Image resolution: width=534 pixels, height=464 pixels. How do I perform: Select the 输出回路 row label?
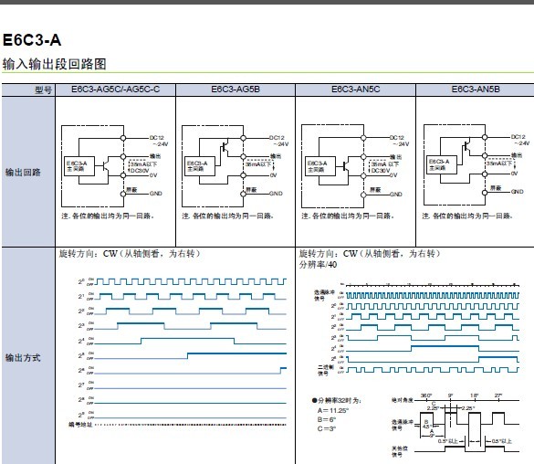click(23, 172)
